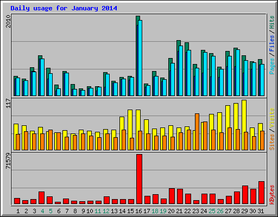The image size is (278, 217).
Task: Click the day label 15 on x-axis
Action: click(x=130, y=211)
